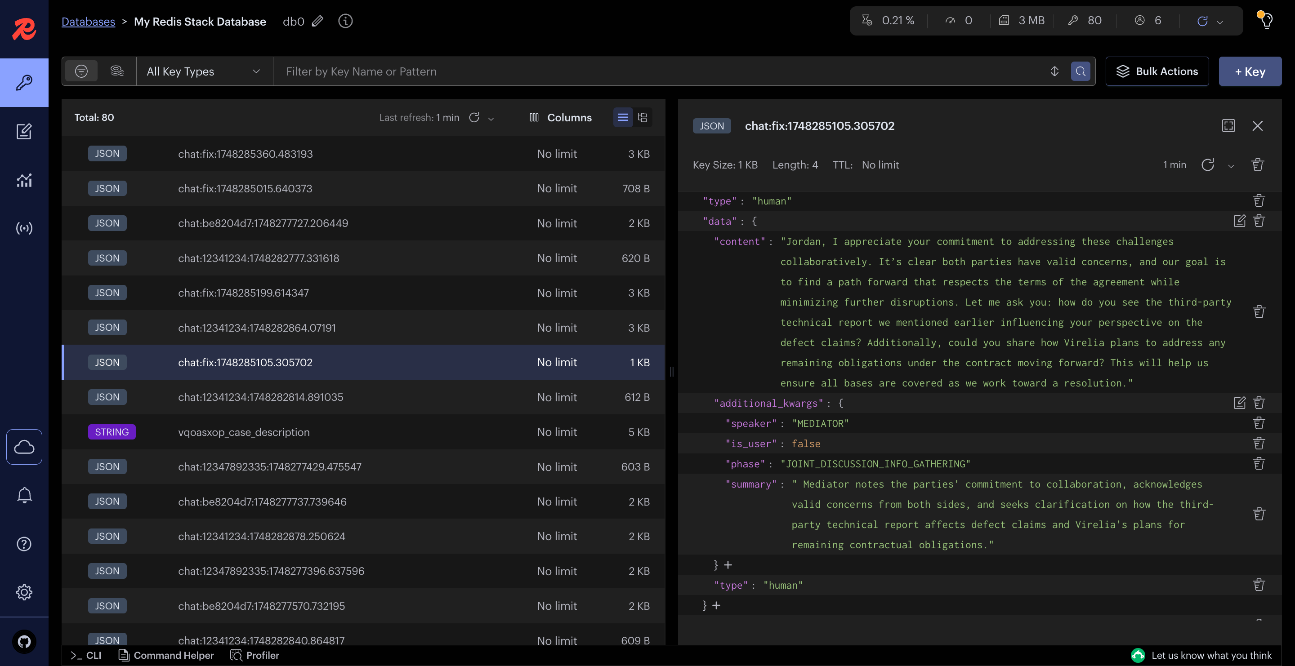Viewport: 1295px width, 666px height.
Task: Click the key name in details header
Action: coord(819,125)
